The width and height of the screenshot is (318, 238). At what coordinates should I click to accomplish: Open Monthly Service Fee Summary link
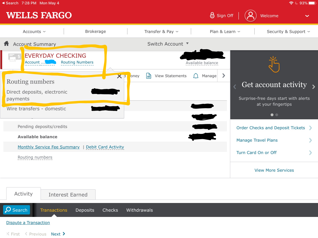pos(48,147)
